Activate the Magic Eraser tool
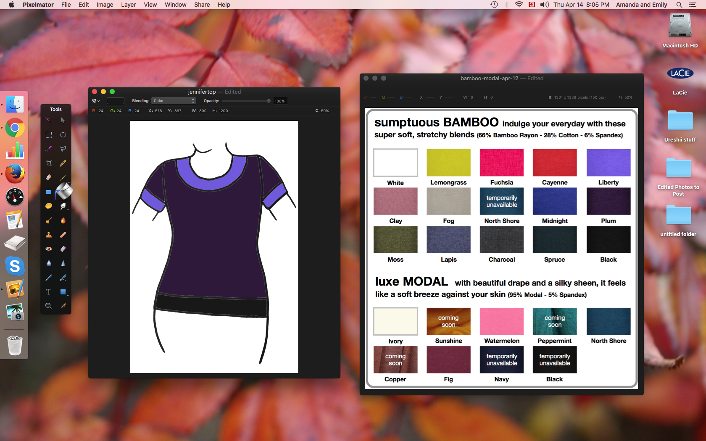Viewport: 706px width, 441px height. coord(63,249)
